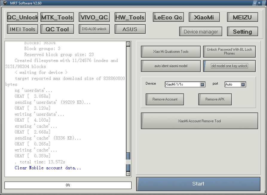This screenshot has width=267, height=195.
Task: Open the LeEco Qc section
Action: pos(168,17)
